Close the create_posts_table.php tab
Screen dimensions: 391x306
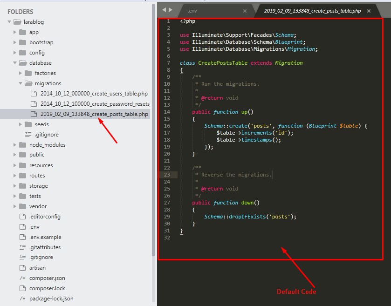[369, 11]
